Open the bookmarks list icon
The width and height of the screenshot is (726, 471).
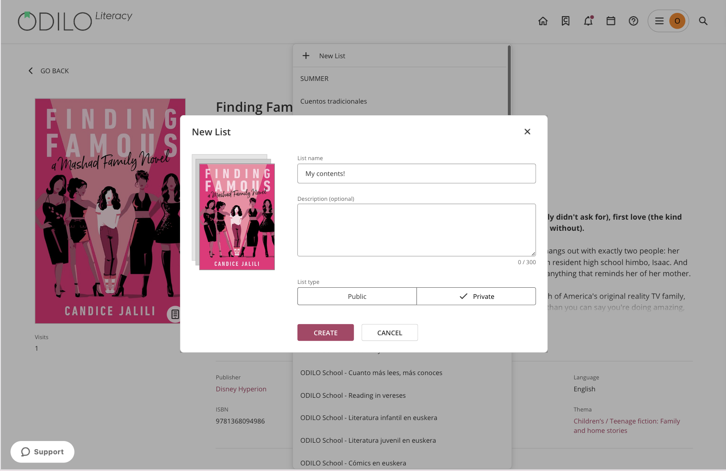566,21
